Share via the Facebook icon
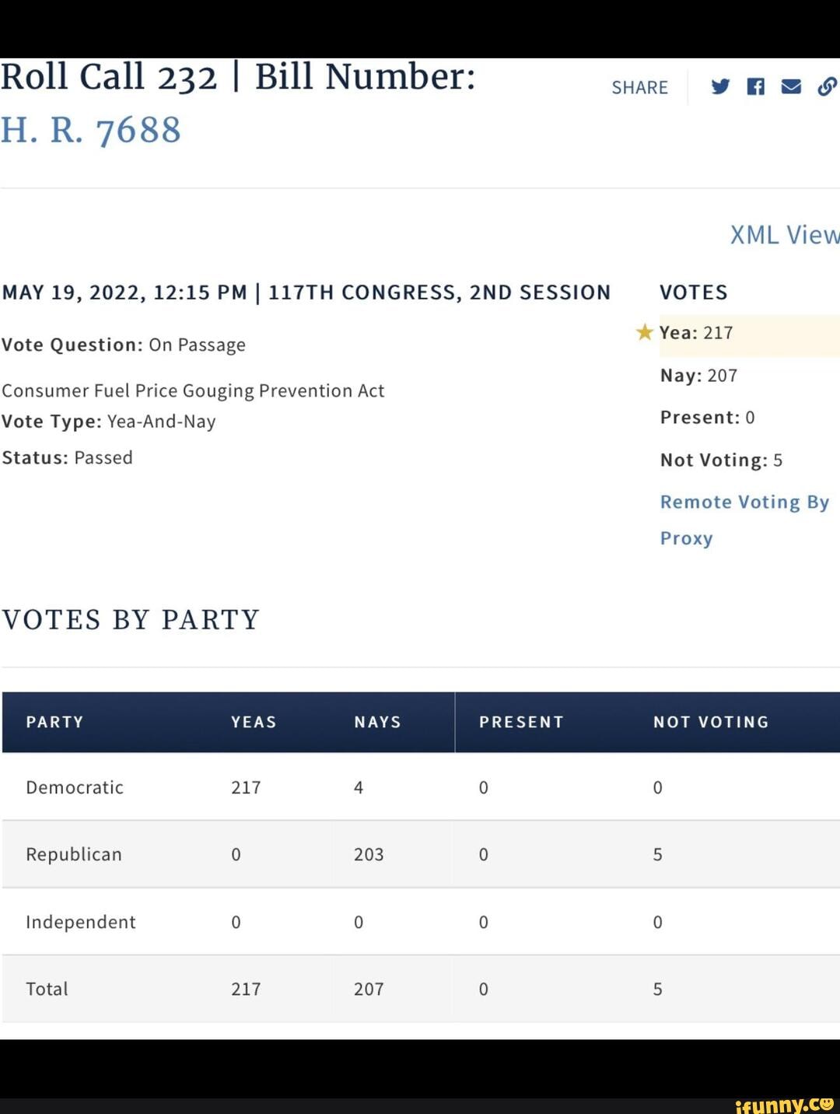 (755, 86)
